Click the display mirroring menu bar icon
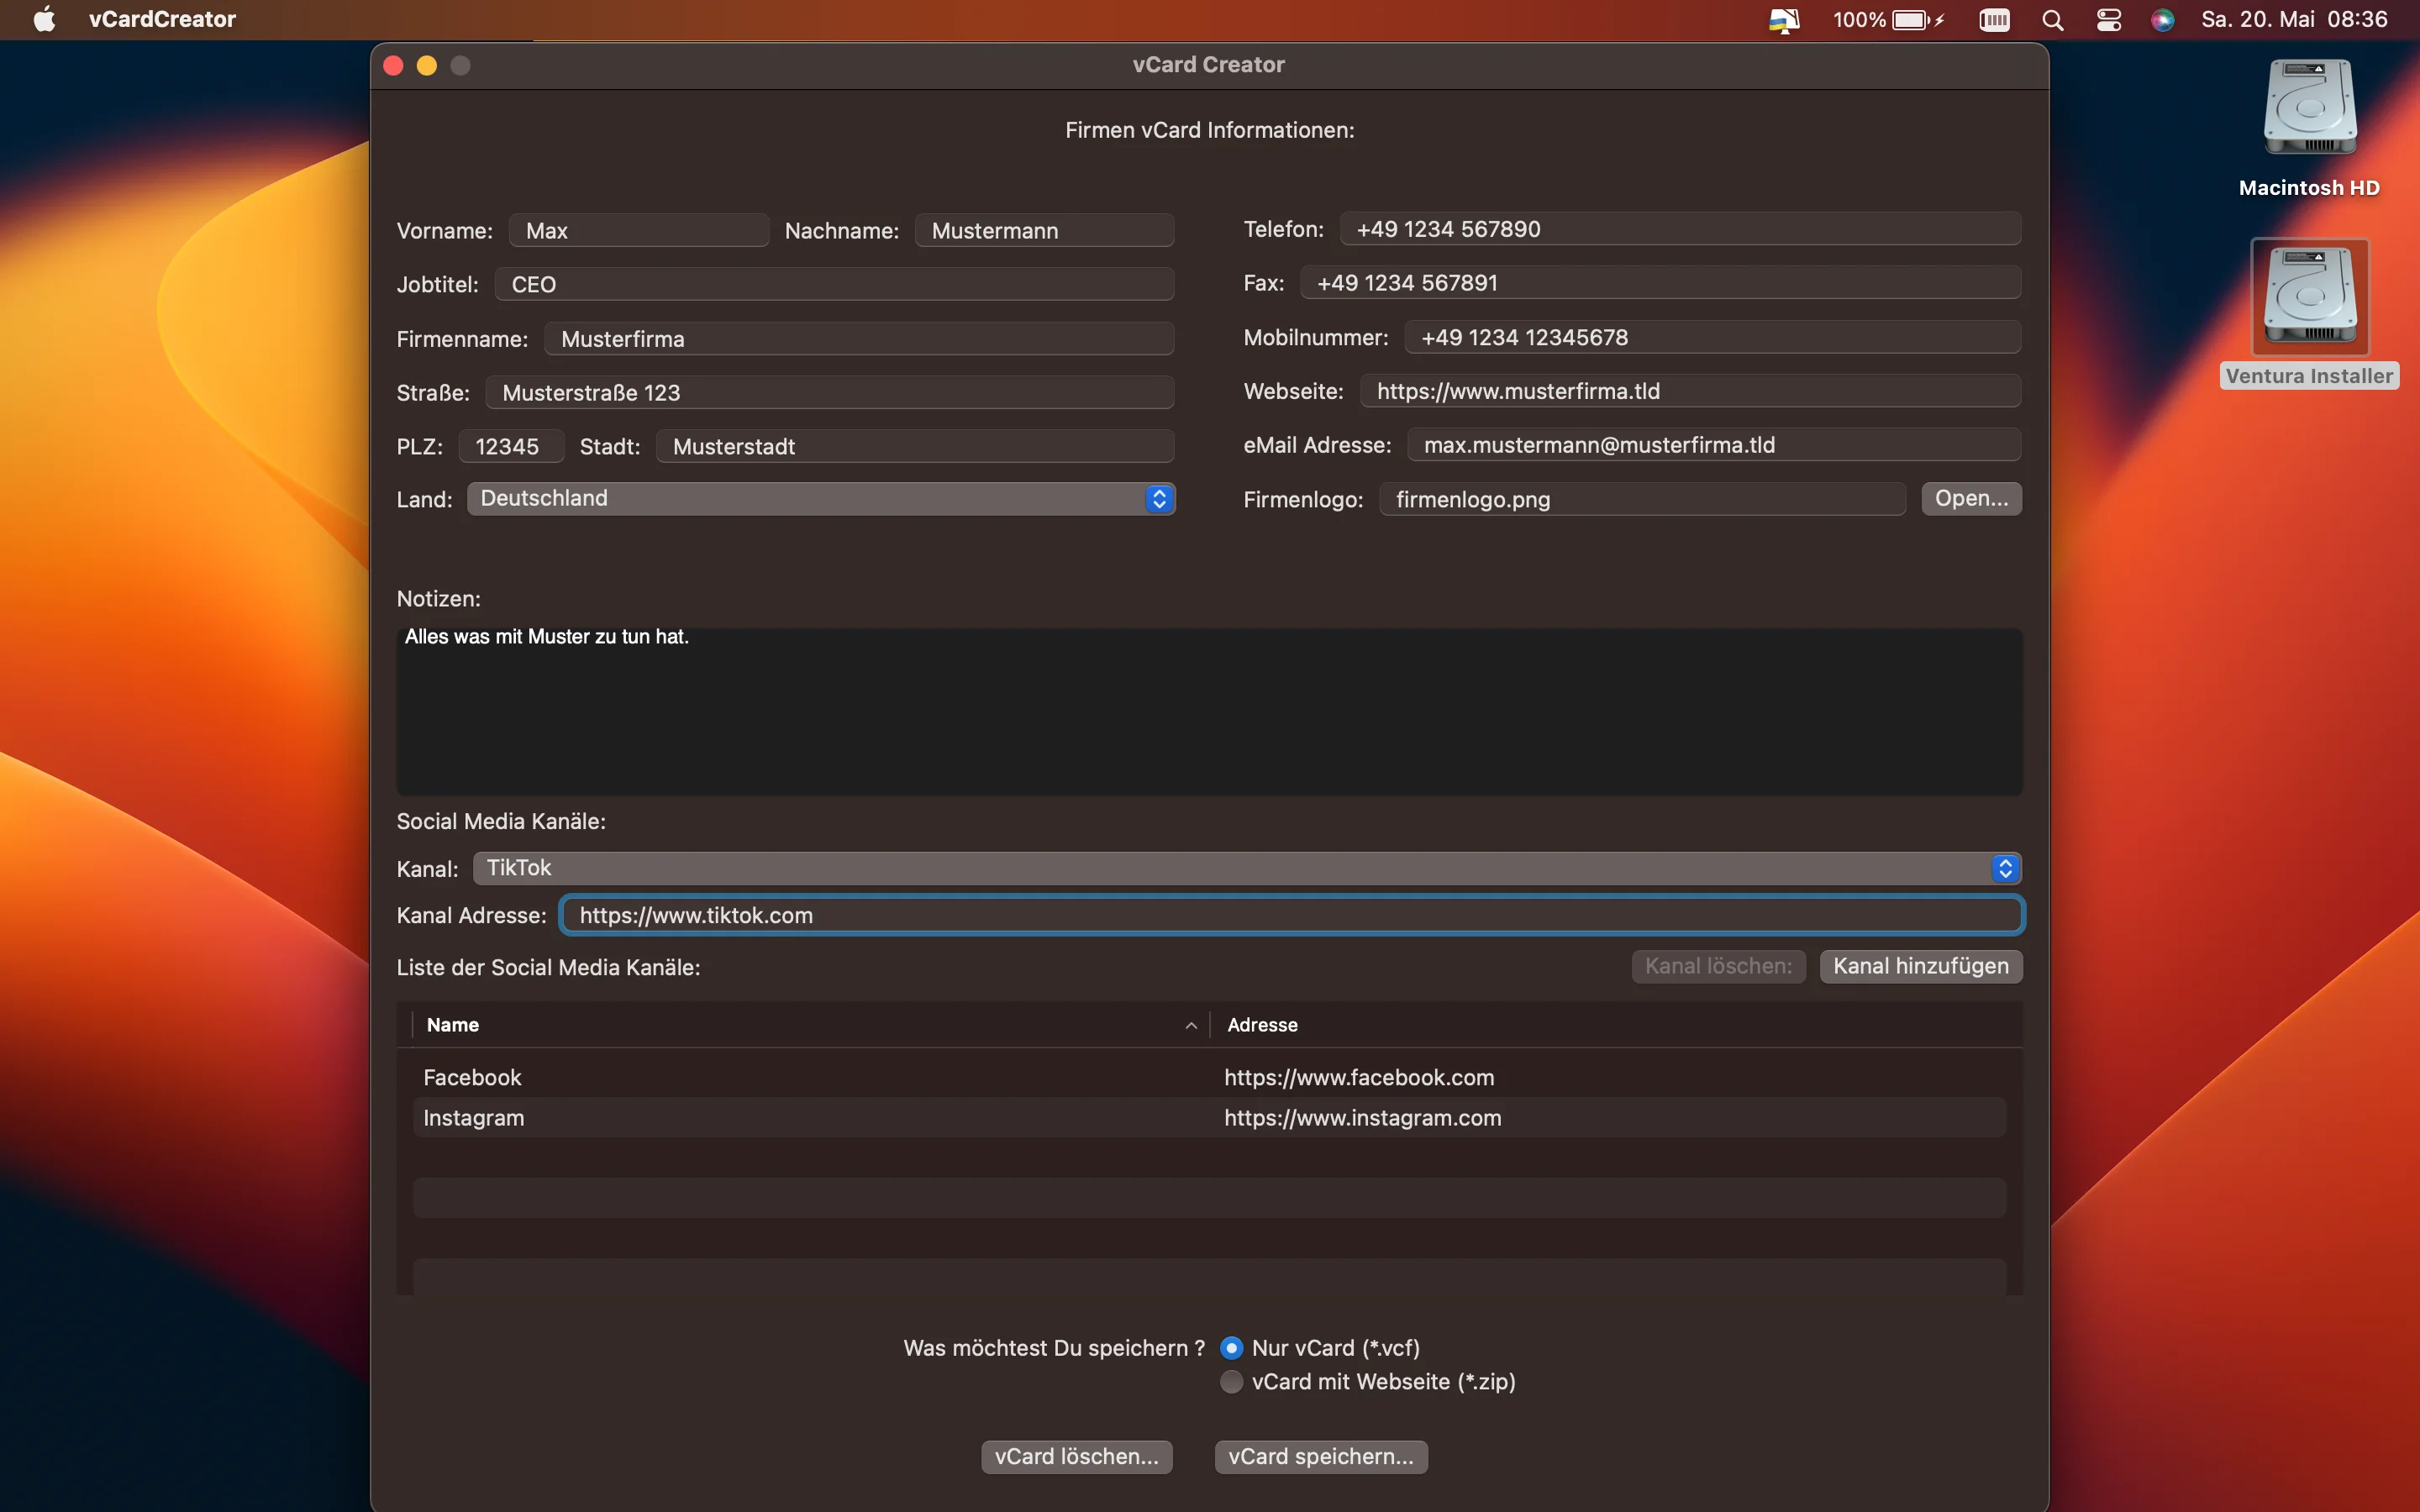 (1783, 20)
